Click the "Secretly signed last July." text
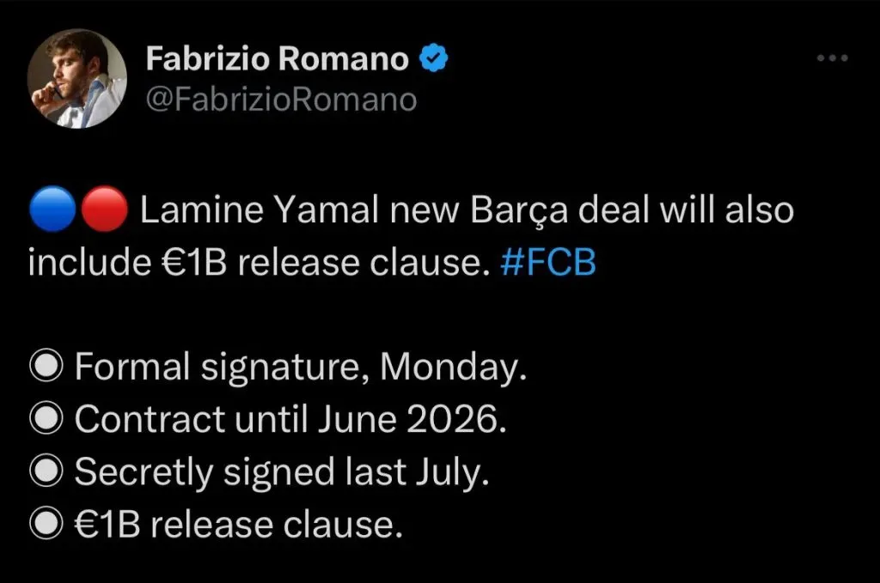The image size is (880, 583). tap(282, 473)
